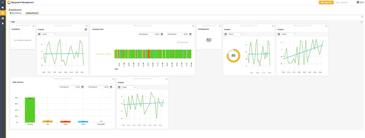Click Schedule Chart start date field
Image resolution: width=365 pixels, height=138 pixels.
146,34
